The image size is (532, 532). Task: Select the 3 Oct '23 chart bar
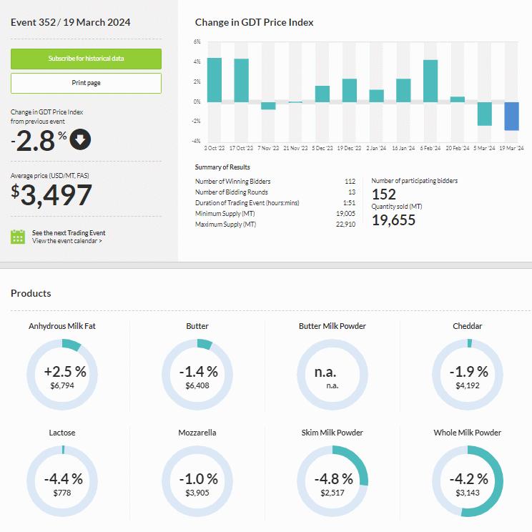pyautogui.click(x=215, y=80)
